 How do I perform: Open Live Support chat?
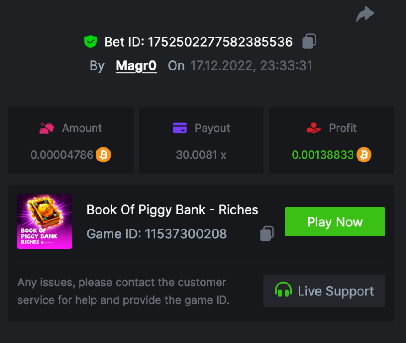click(x=324, y=291)
